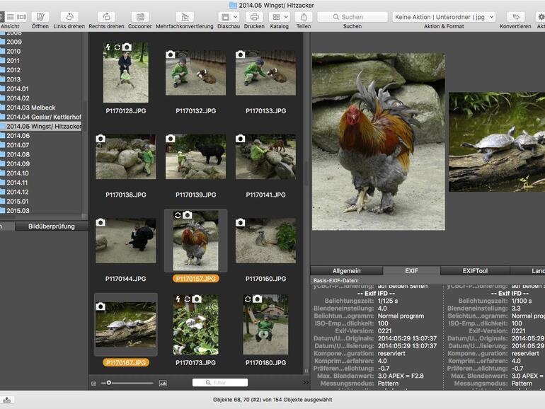Select thumbnail P1170138.JPG

[x=126, y=156]
